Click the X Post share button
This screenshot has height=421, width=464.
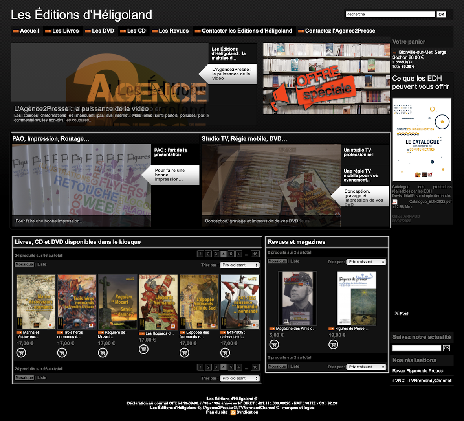(401, 313)
